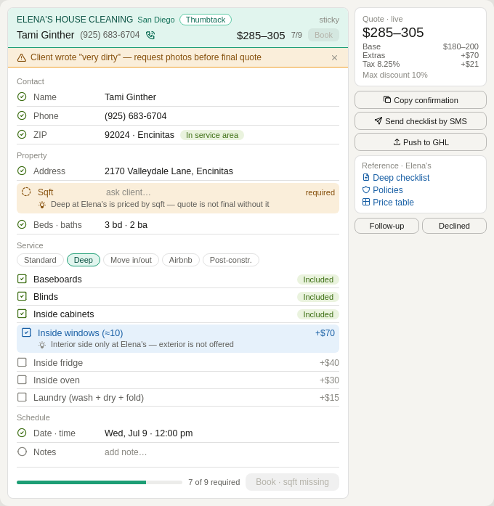Enable the Inside fridge add-on

[22, 362]
